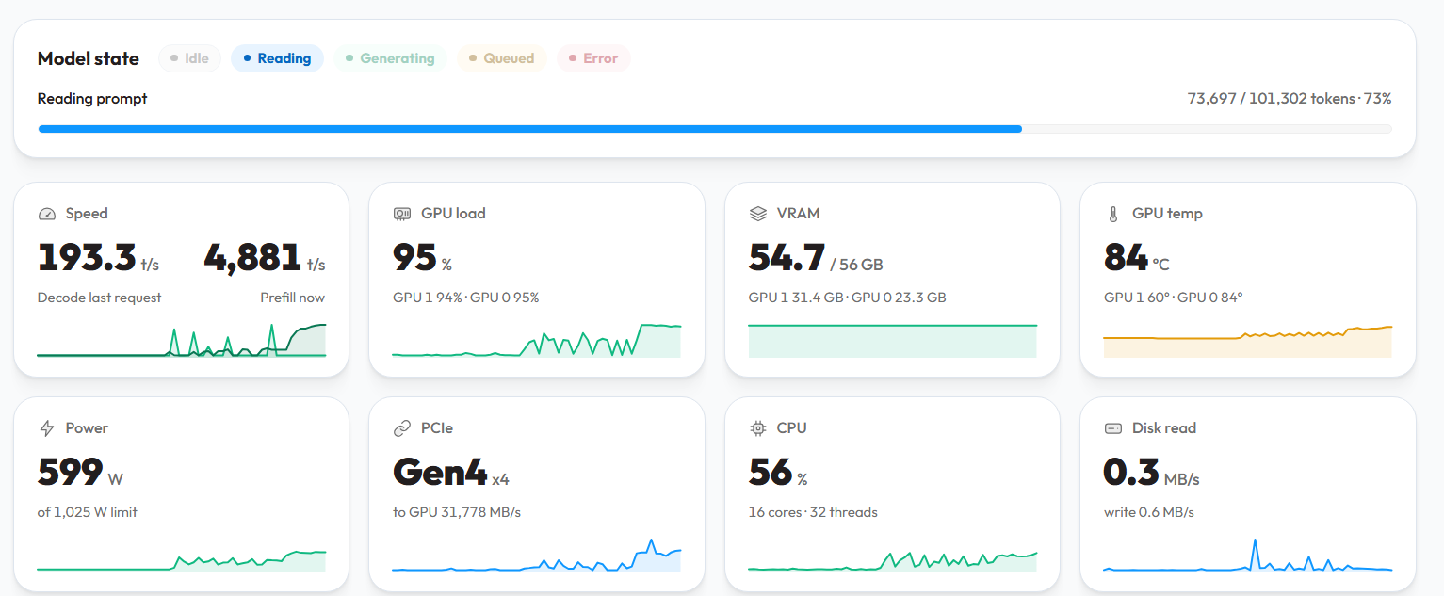Click 'of 1,025 W limit' text
The width and height of the screenshot is (1444, 596).
[88, 512]
